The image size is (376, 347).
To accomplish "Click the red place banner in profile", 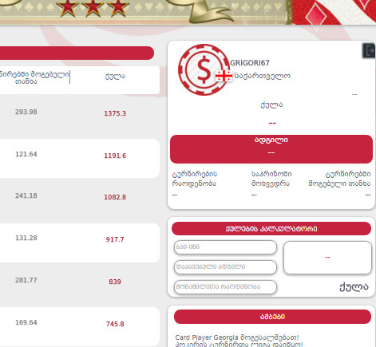I will tap(271, 149).
